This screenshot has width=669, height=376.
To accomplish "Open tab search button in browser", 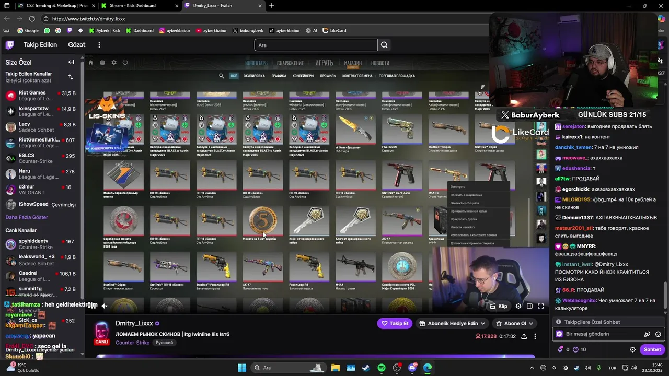I will pyautogui.click(x=6, y=6).
